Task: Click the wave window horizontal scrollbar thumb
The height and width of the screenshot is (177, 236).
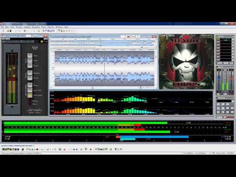Action: point(93,87)
